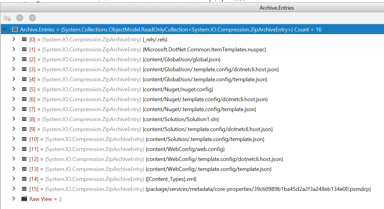Expand entry [0] _rels/.rels
Screen dimensions: 384x209
click(x=14, y=39)
